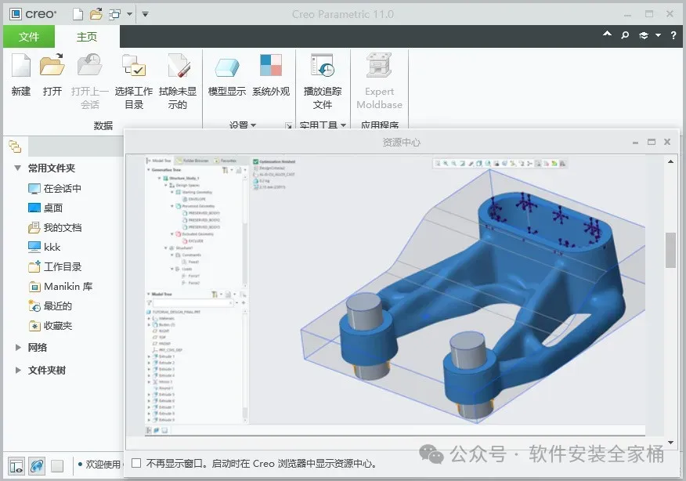Viewport: 686px width, 481px height.
Task: Click the Windows switcher icon in quick access toolbar
Action: click(114, 14)
